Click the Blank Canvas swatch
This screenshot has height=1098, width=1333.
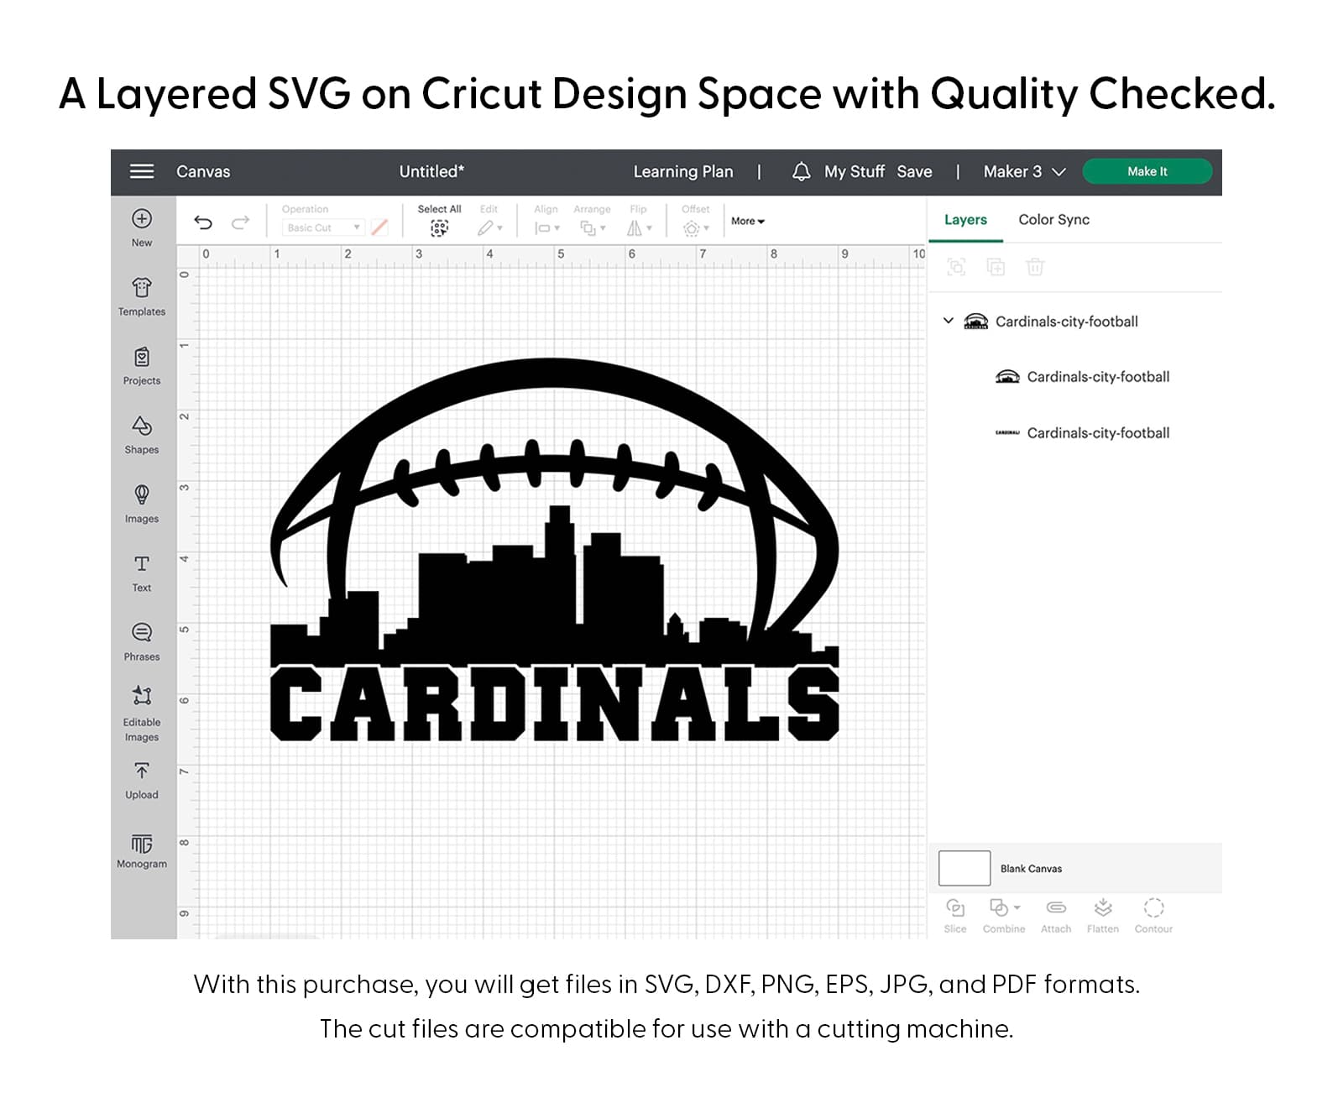[x=964, y=868]
